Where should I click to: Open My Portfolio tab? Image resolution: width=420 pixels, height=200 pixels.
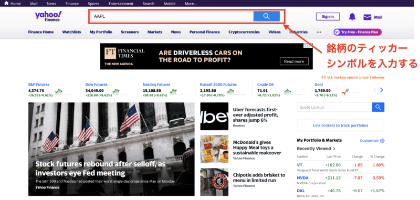(101, 32)
